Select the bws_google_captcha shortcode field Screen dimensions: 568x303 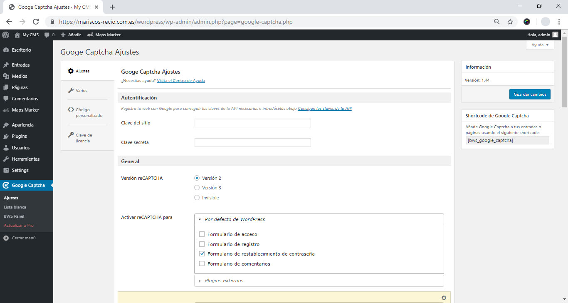tap(507, 140)
